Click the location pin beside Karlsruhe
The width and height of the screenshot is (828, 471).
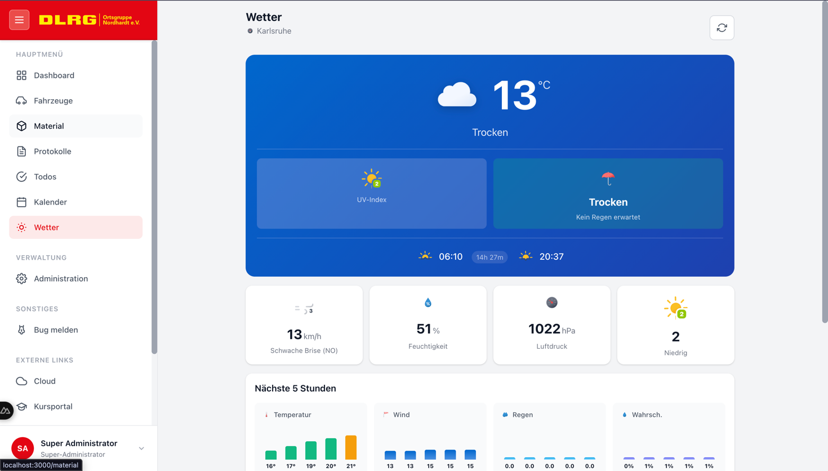coord(250,31)
